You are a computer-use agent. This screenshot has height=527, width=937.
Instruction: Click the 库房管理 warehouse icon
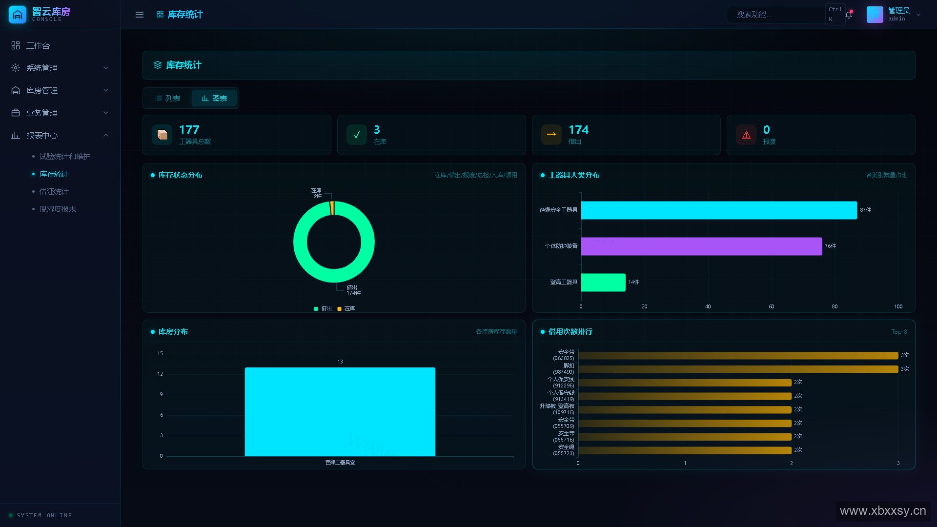[x=16, y=90]
